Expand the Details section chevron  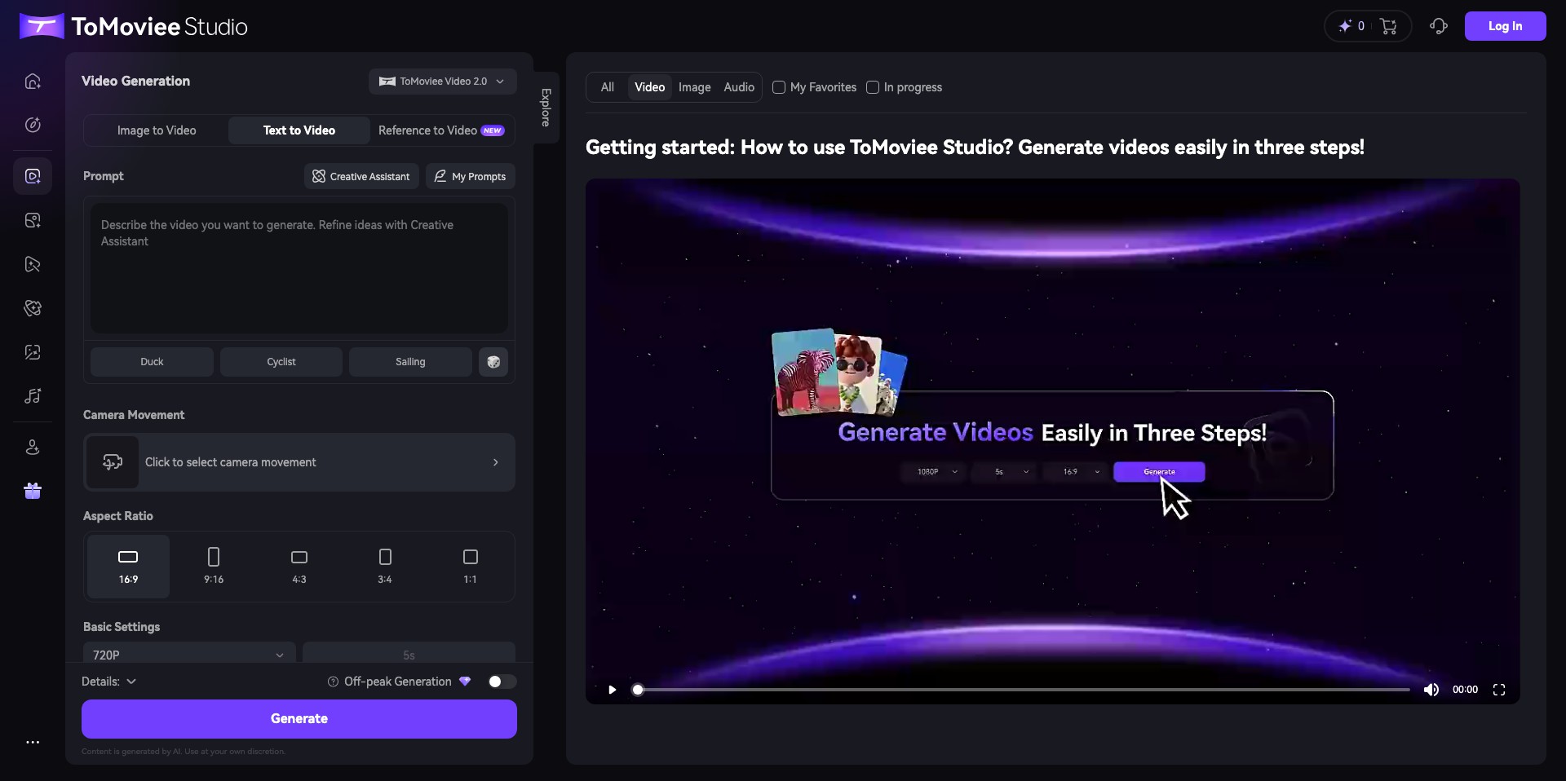click(x=131, y=682)
